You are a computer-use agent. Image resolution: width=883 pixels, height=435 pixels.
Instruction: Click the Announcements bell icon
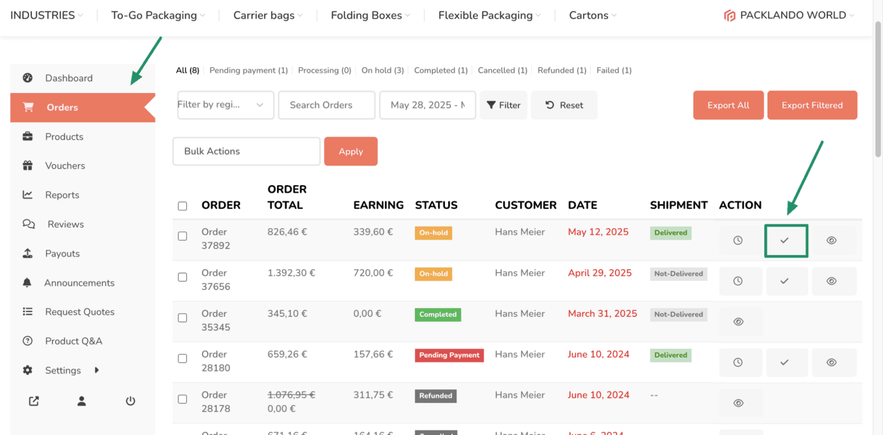tap(27, 282)
